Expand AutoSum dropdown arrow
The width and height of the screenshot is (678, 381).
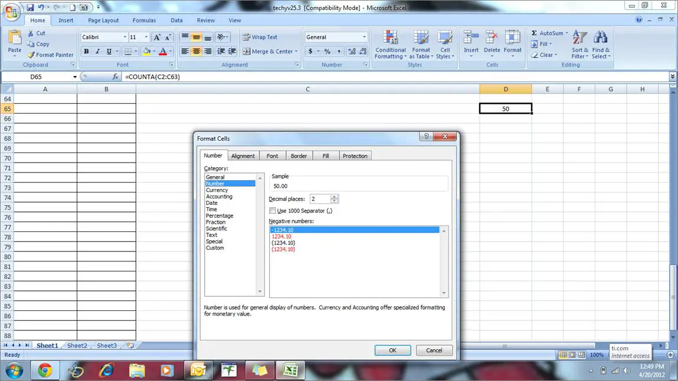(567, 33)
